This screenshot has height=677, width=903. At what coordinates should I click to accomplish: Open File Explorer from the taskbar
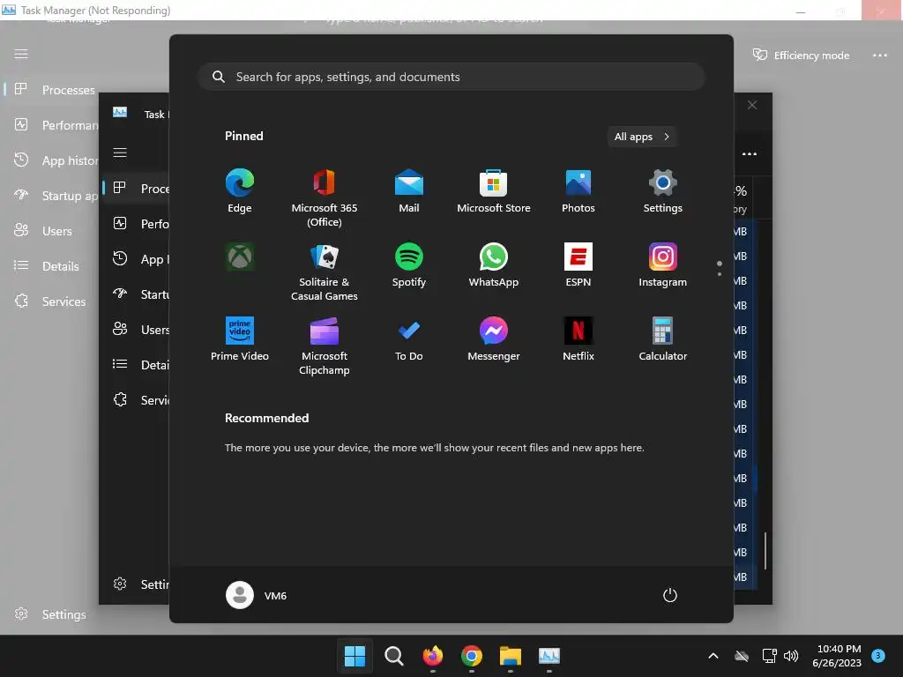[x=511, y=656]
